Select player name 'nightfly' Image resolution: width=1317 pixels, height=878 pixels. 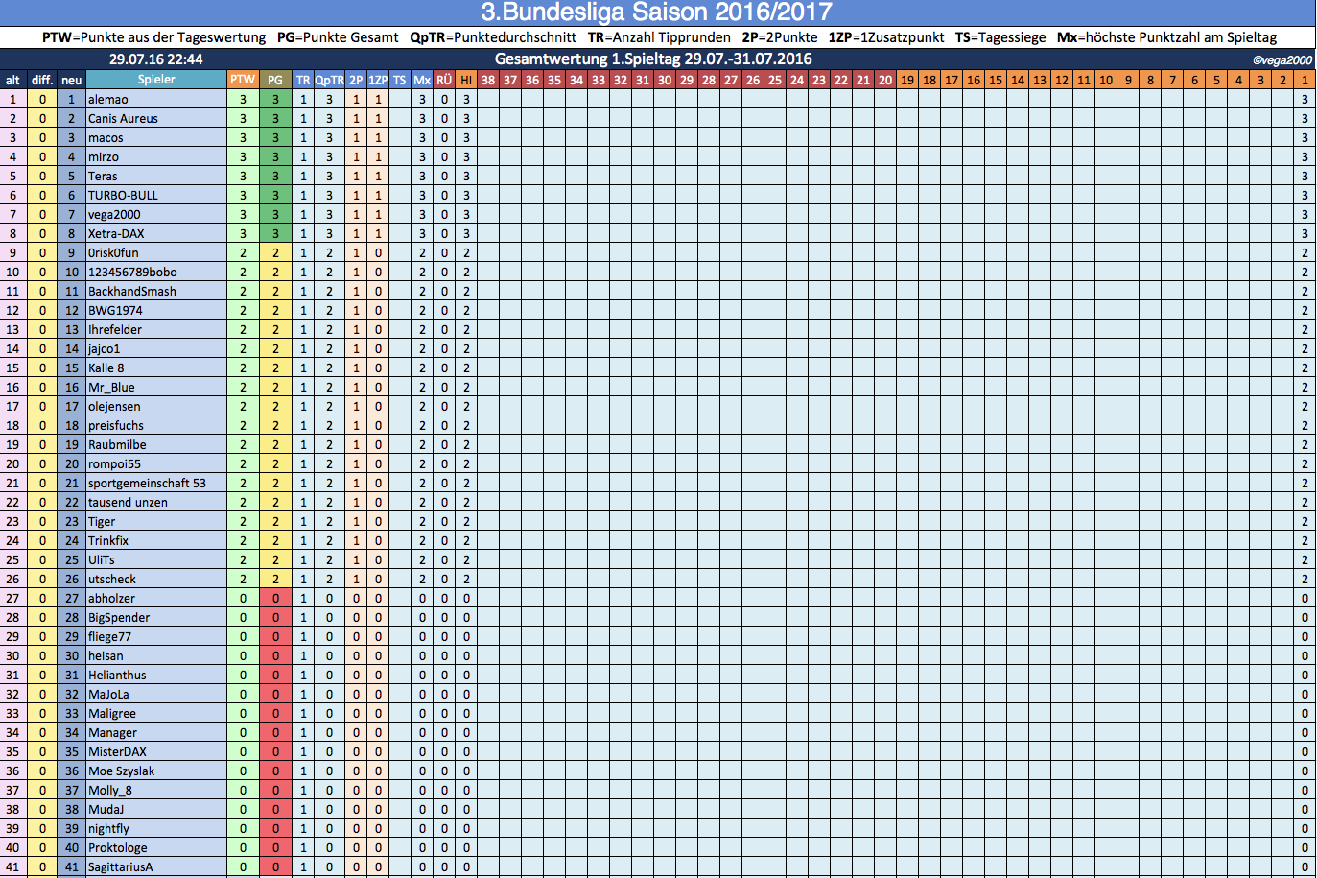pos(108,828)
